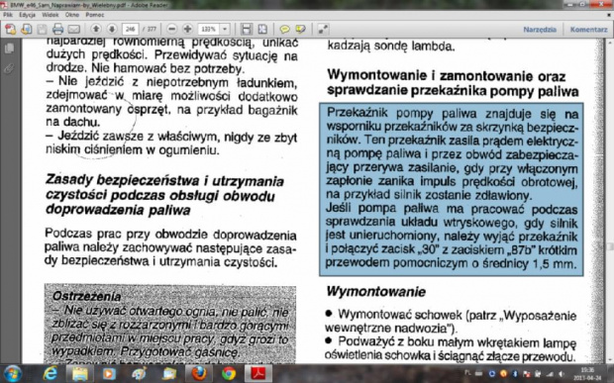Go to the previous page arrow
This screenshot has height=383, width=614.
coord(96,30)
